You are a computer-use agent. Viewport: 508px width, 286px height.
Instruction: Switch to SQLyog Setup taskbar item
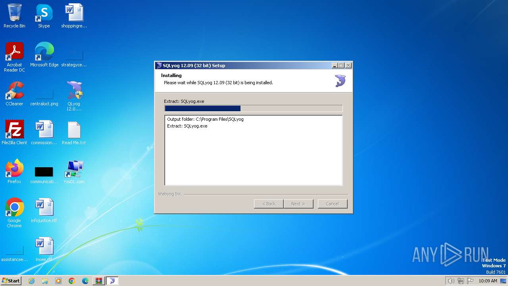(x=112, y=281)
